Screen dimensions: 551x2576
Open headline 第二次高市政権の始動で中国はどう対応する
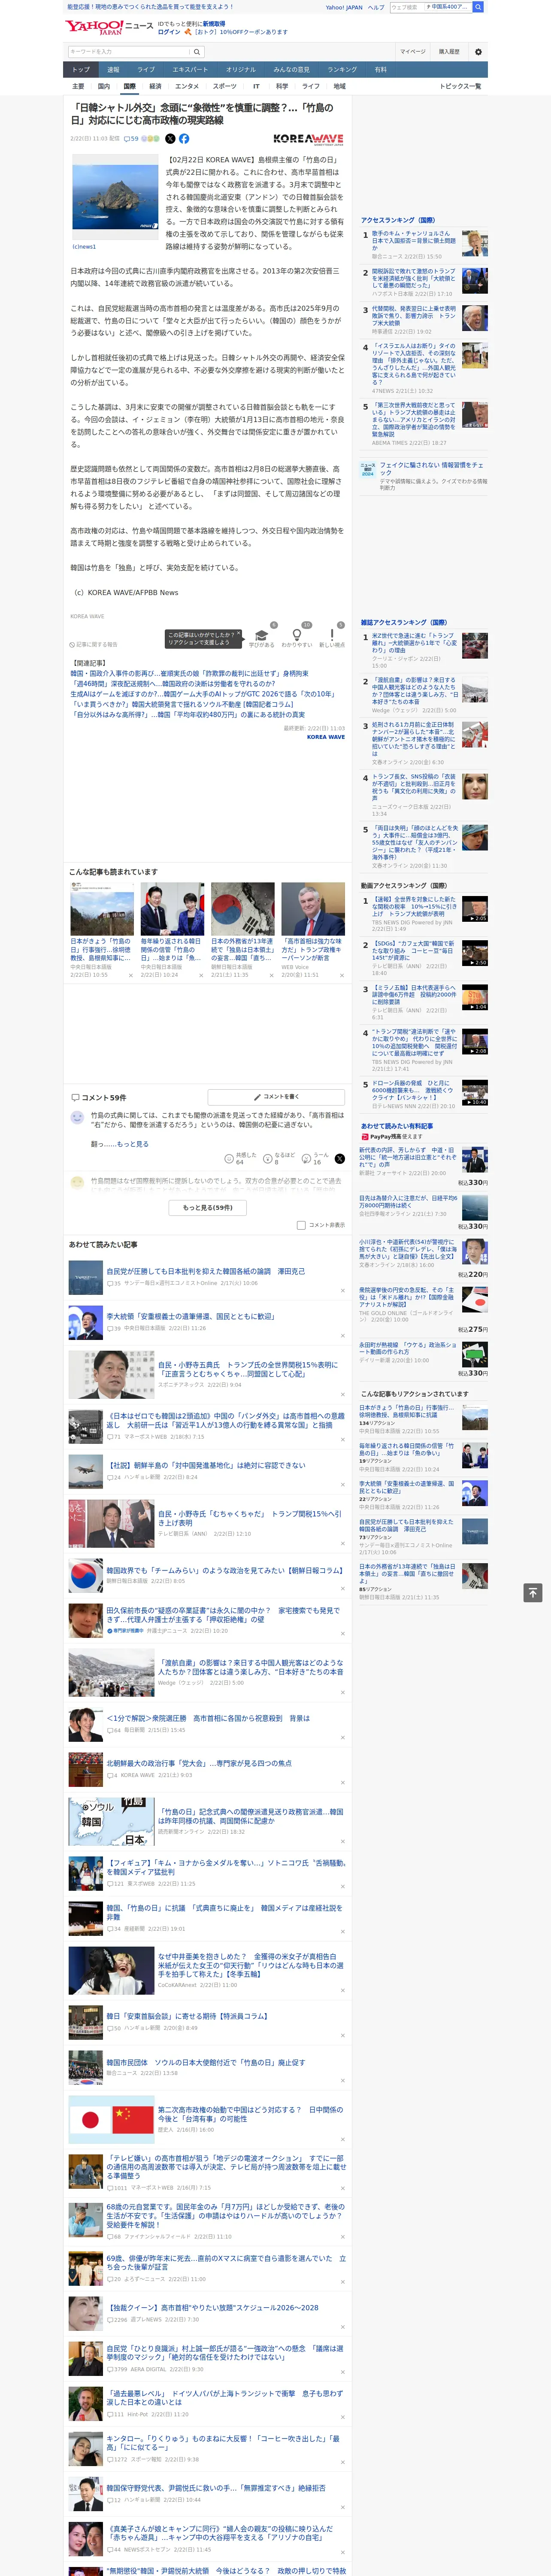(x=250, y=2115)
